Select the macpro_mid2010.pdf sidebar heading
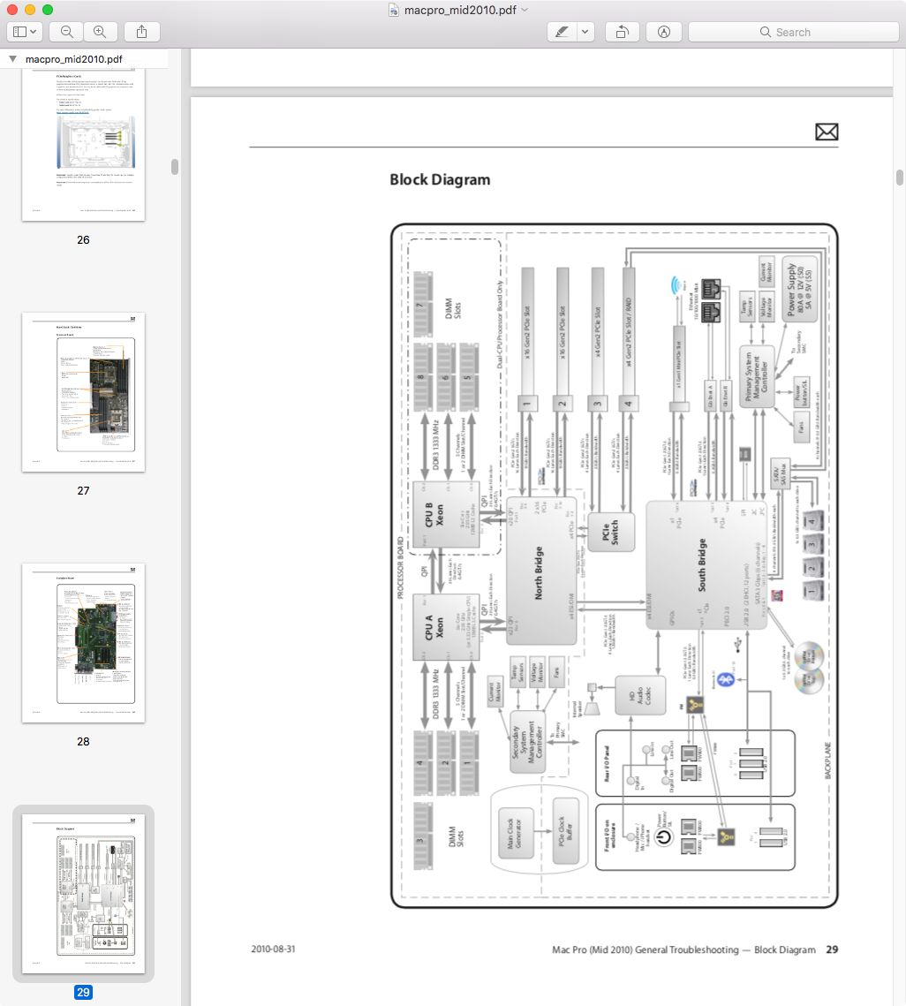906x1006 pixels. (74, 59)
